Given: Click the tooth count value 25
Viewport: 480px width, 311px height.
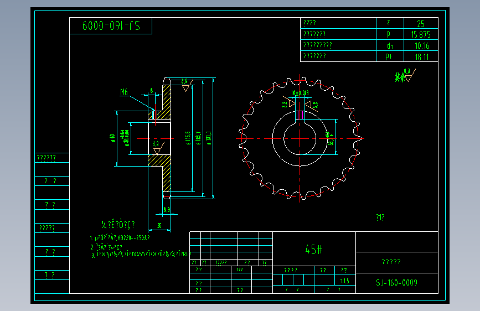Looking at the screenshot, I should click(x=421, y=24).
